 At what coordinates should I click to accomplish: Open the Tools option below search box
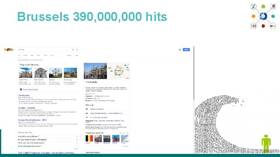click(77, 55)
